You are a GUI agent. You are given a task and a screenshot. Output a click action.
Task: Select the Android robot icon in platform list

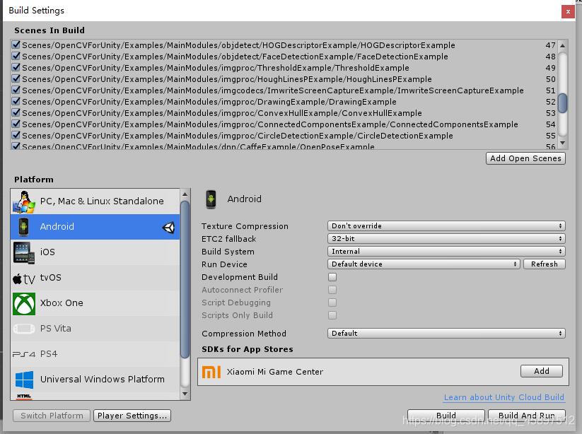click(24, 227)
